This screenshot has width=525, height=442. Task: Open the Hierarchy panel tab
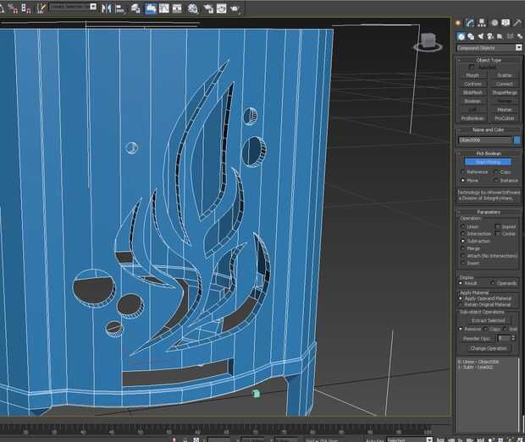(479, 23)
